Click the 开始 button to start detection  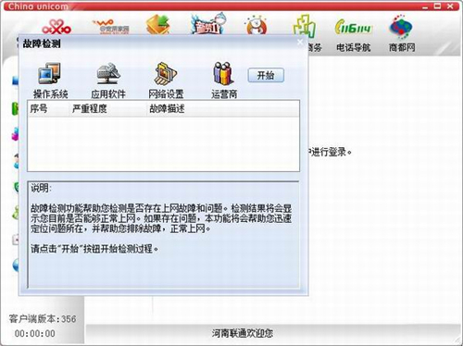click(266, 75)
